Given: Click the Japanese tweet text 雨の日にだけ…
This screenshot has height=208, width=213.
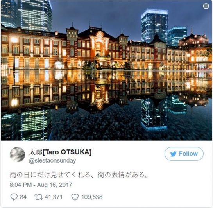Looking at the screenshot, I should click(x=79, y=175).
